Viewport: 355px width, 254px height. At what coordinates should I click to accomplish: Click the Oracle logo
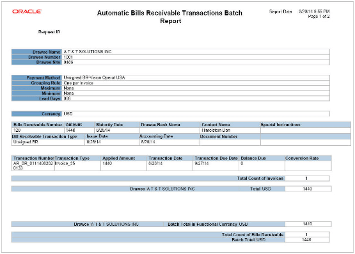(27, 12)
